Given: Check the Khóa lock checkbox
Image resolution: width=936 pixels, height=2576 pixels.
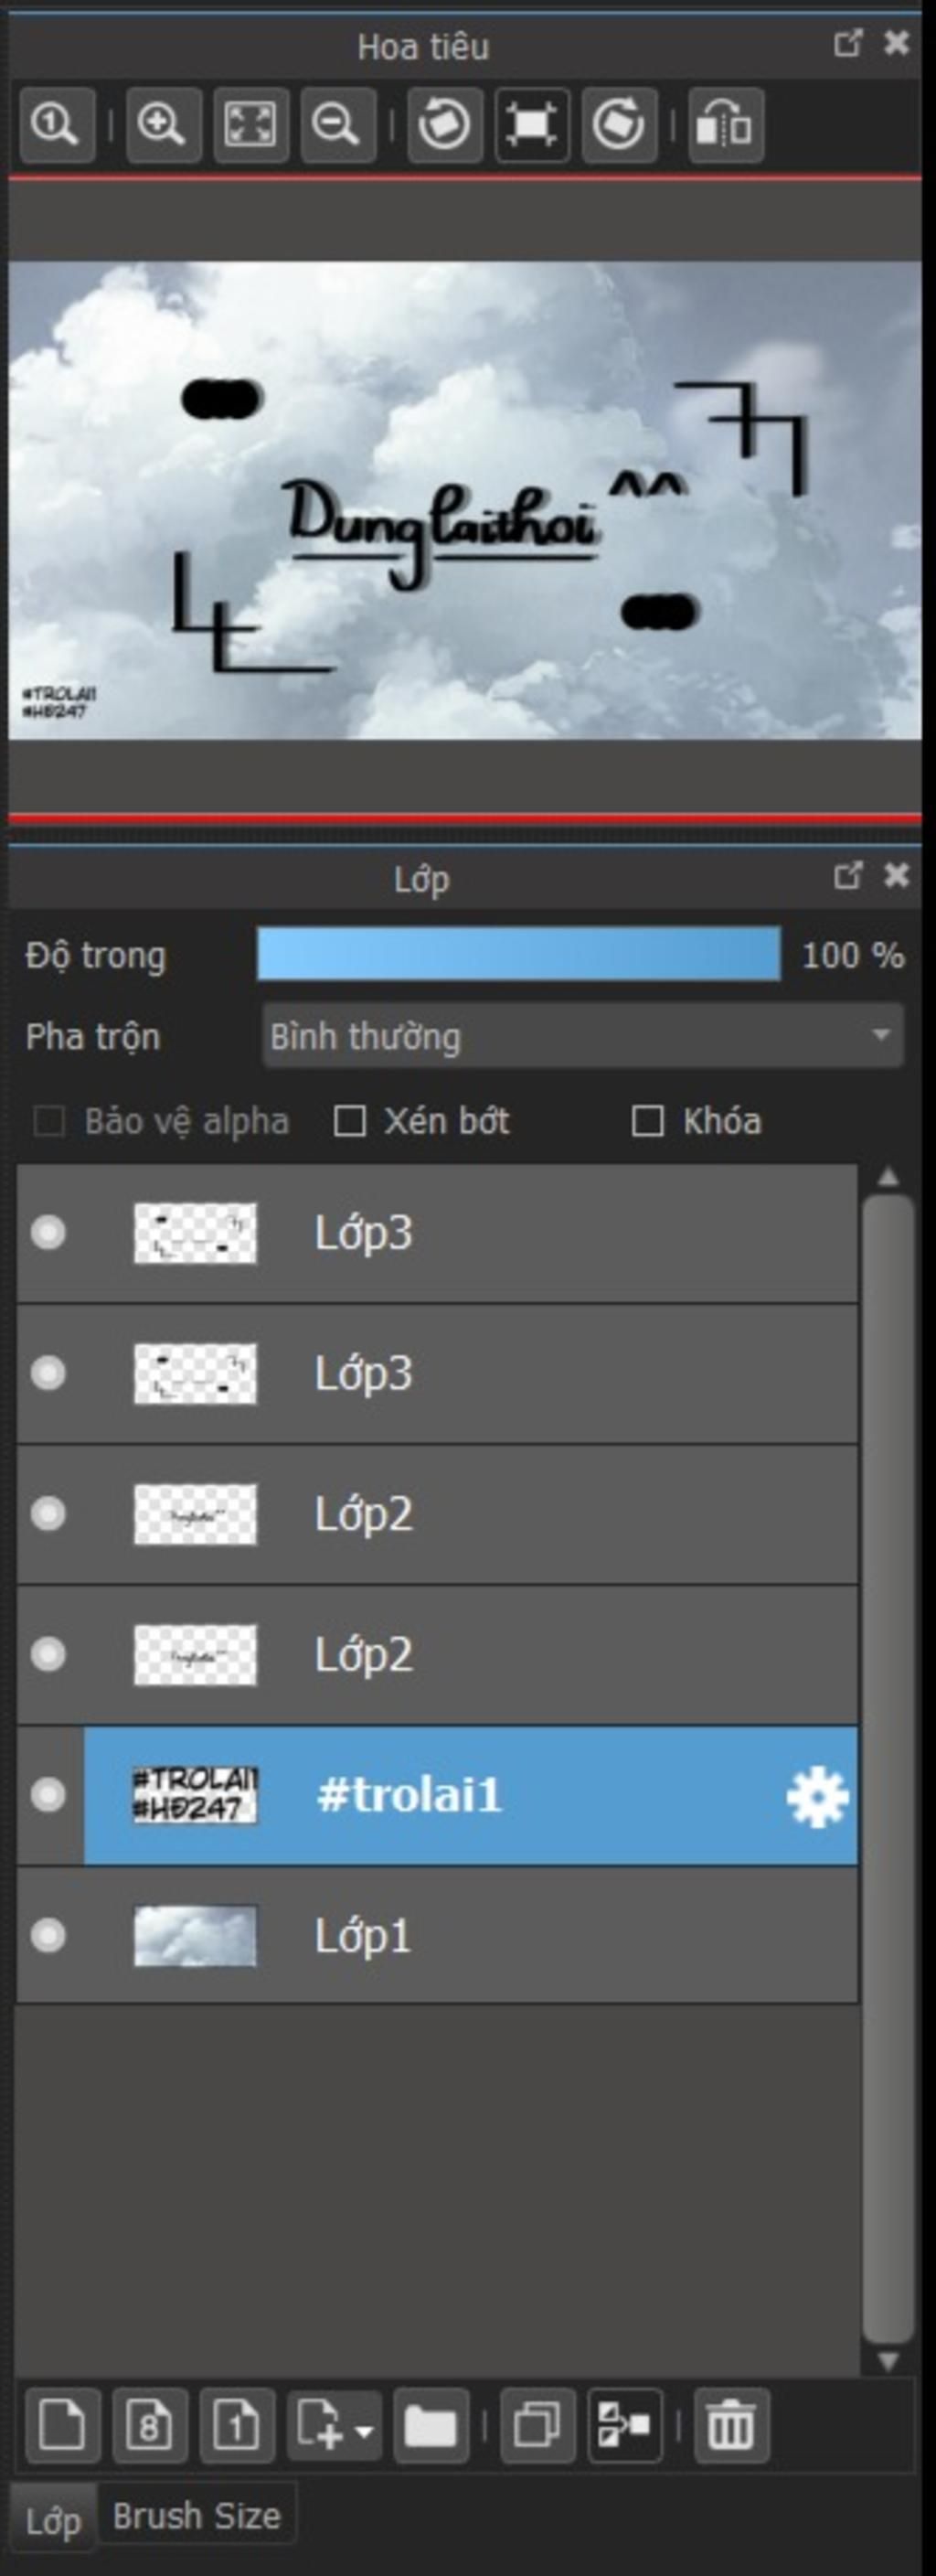Looking at the screenshot, I should (648, 1121).
